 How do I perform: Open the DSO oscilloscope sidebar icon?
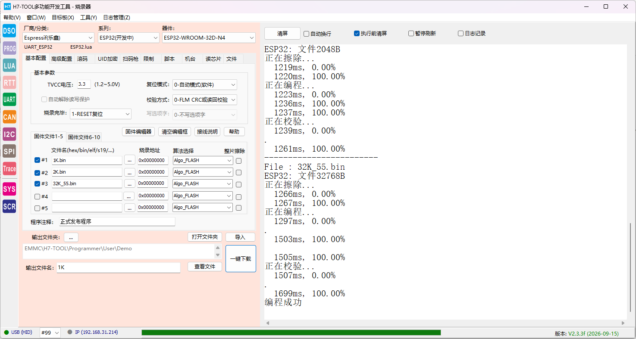click(x=9, y=31)
